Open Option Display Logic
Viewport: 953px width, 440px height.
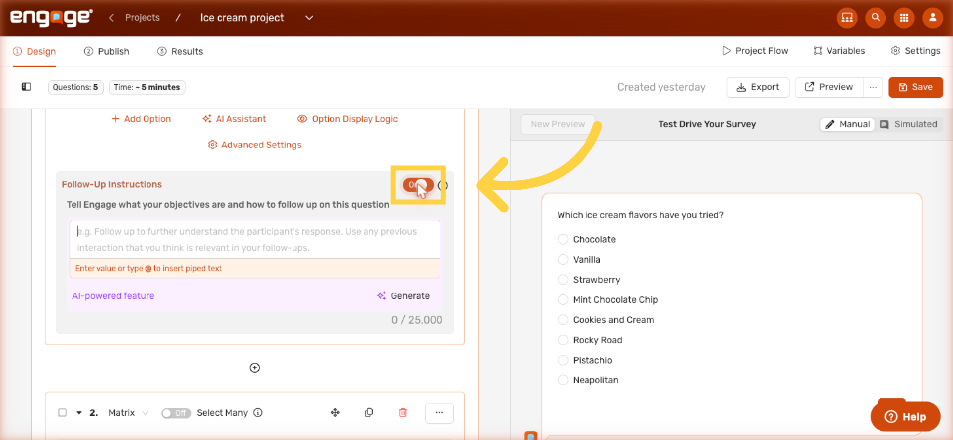[x=348, y=119]
